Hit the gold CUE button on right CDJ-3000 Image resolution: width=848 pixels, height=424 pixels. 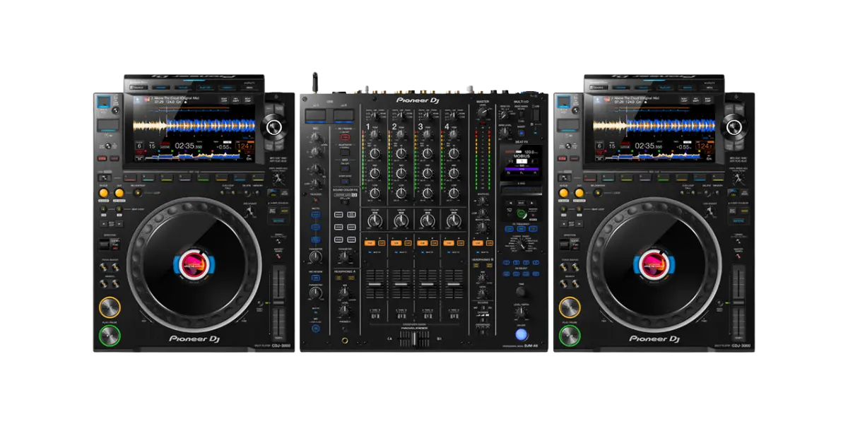coord(569,307)
